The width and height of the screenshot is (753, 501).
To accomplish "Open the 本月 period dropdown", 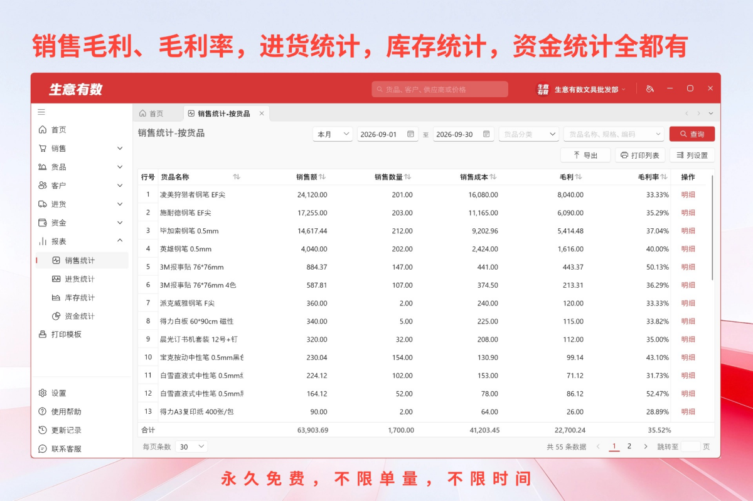I will (333, 134).
